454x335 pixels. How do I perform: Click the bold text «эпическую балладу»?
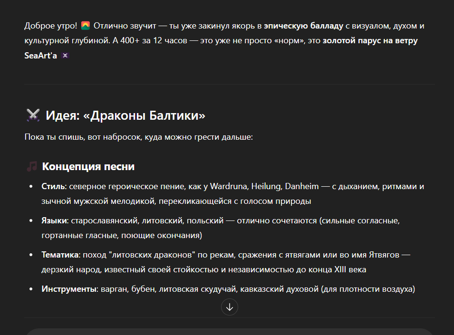(x=303, y=25)
